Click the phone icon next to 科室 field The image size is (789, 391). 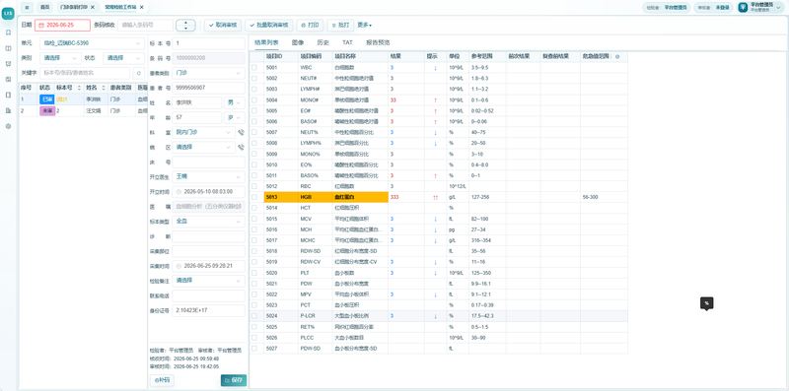(x=241, y=133)
